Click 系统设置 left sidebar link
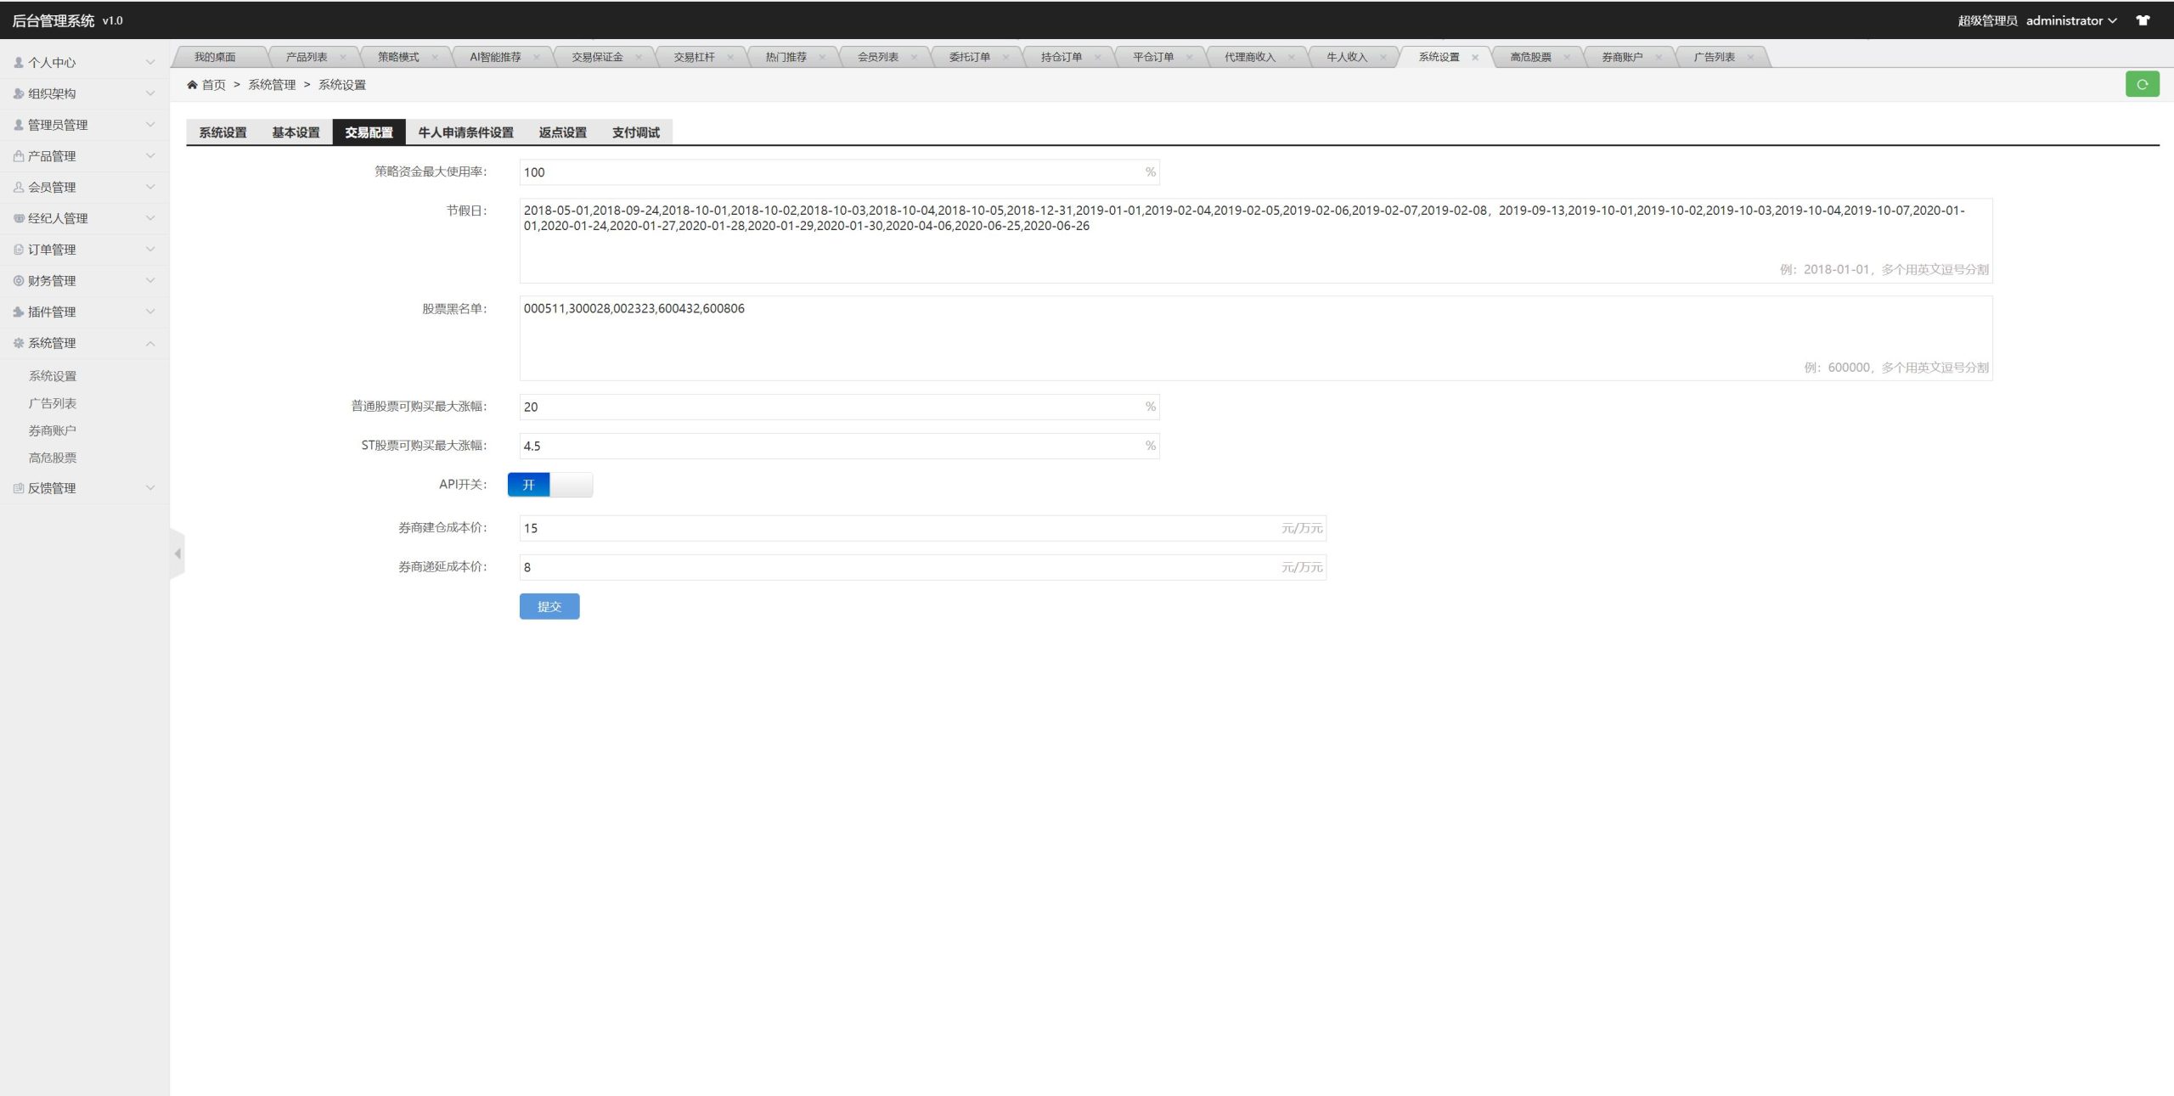Screen dimensions: 2174x1096 tap(54, 374)
